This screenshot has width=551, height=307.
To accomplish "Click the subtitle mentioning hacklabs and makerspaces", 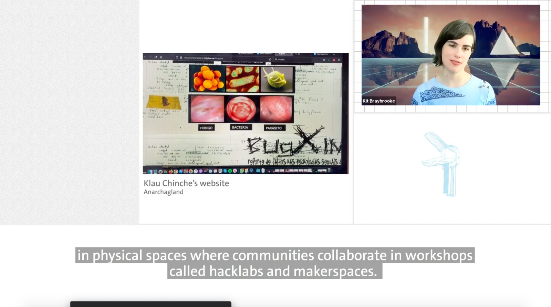I will point(275,263).
